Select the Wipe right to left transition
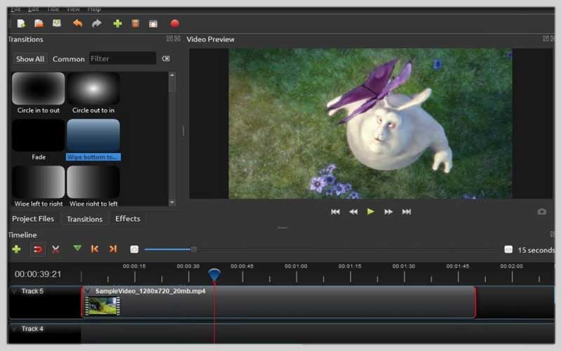This screenshot has height=351, width=562. tap(93, 186)
